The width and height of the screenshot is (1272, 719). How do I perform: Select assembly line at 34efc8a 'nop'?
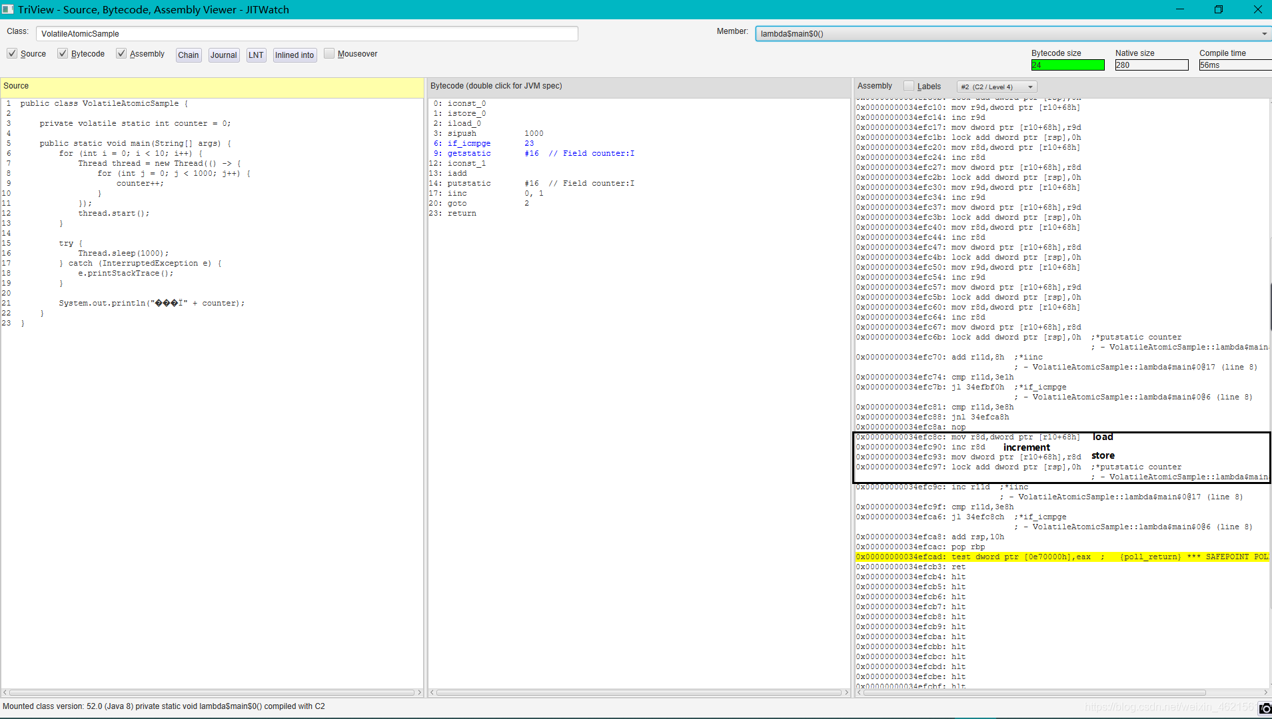coord(911,427)
